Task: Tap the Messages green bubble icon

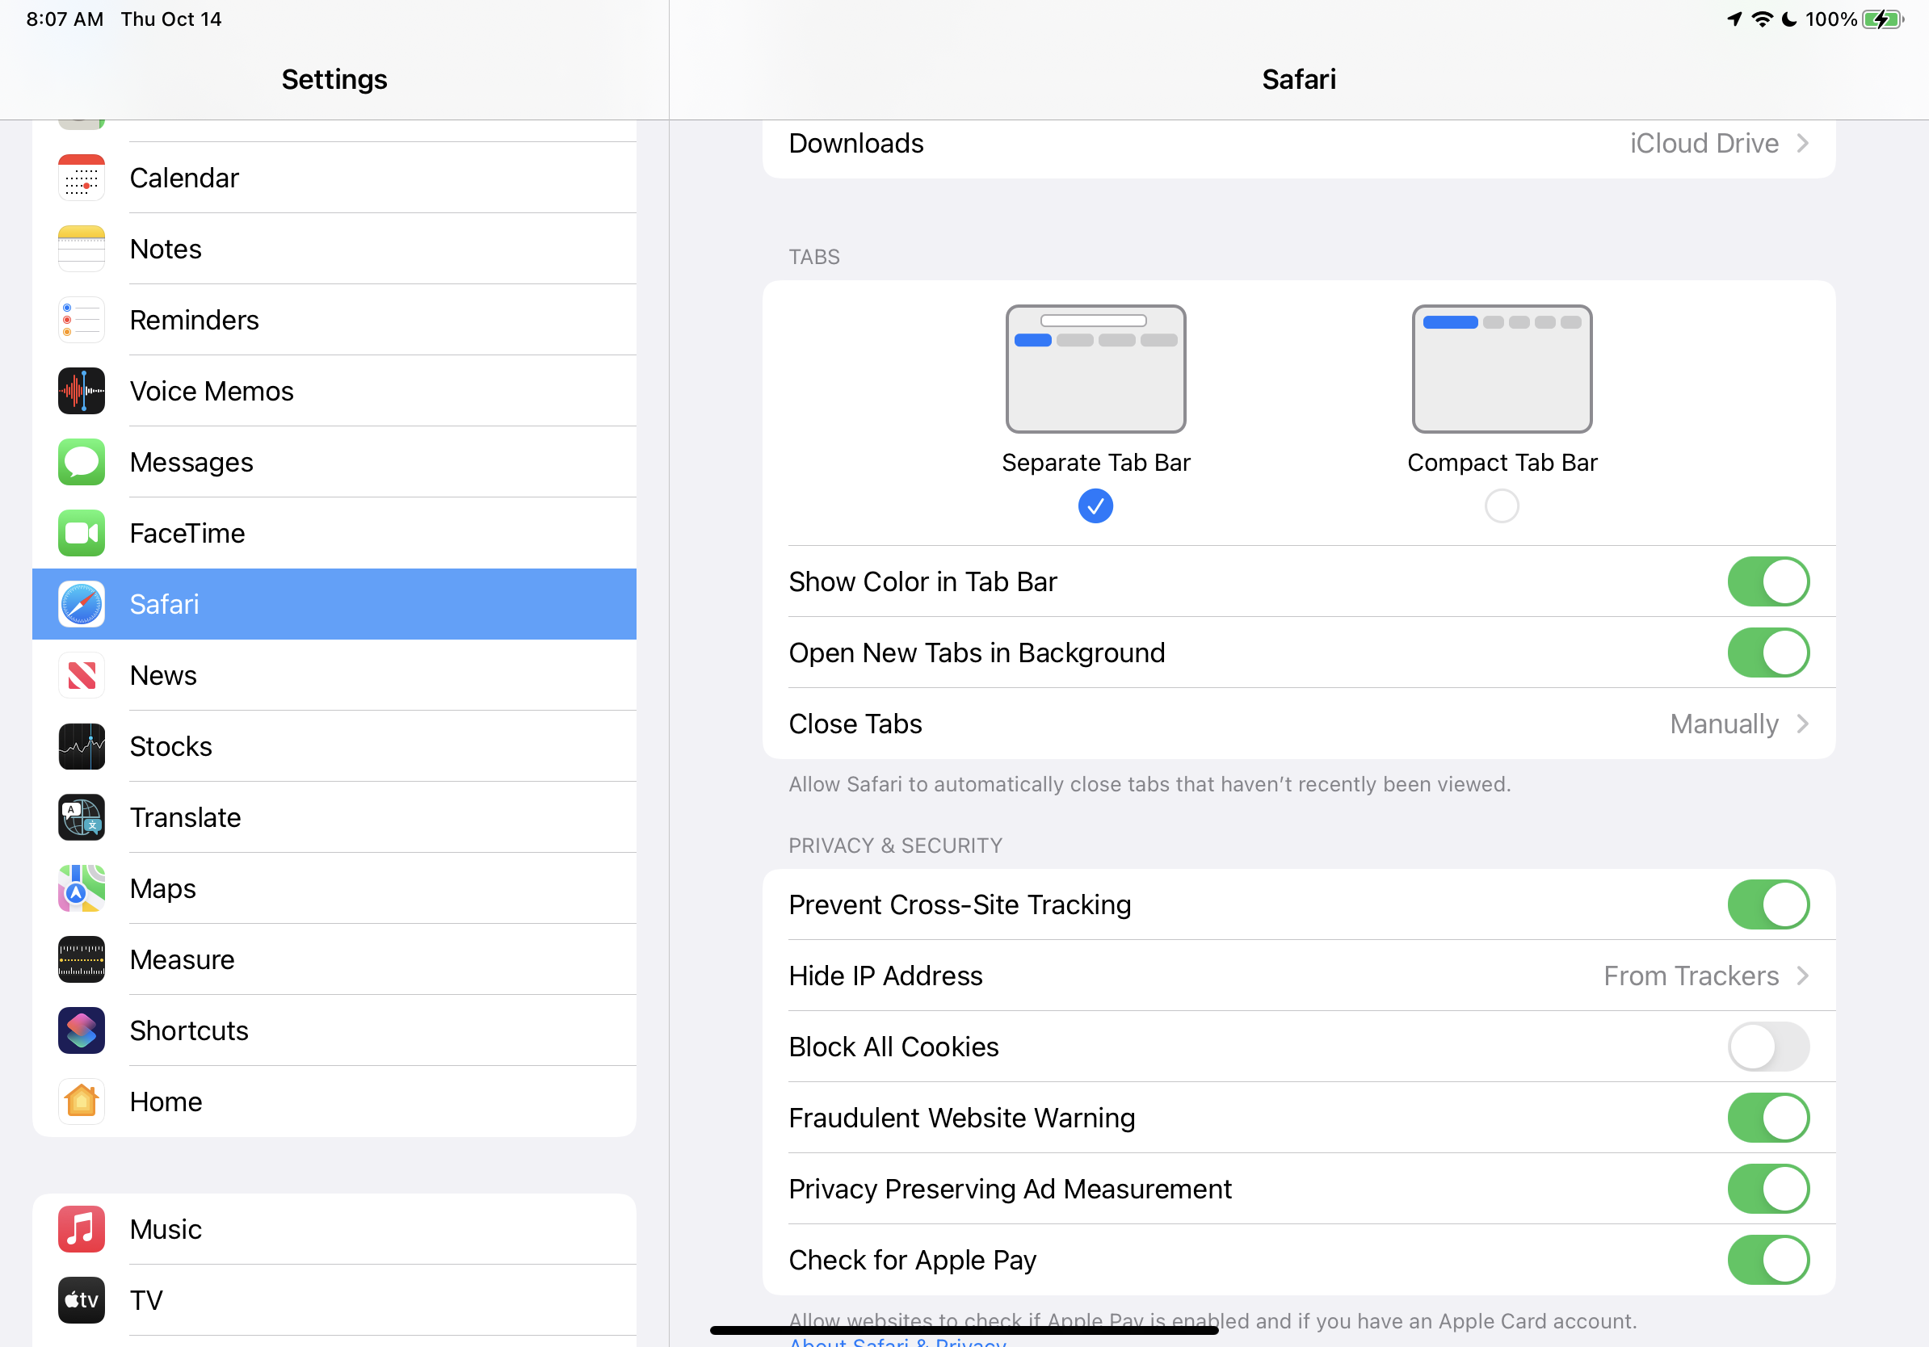Action: coord(82,462)
